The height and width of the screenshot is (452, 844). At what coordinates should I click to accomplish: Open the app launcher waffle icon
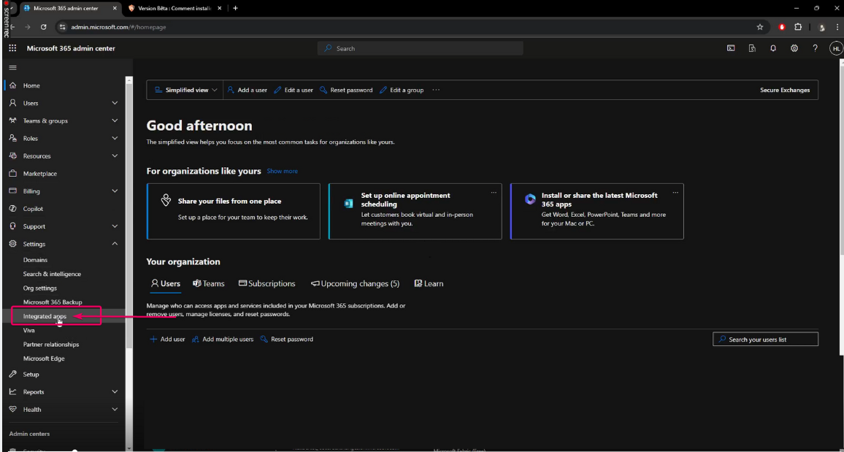point(12,48)
